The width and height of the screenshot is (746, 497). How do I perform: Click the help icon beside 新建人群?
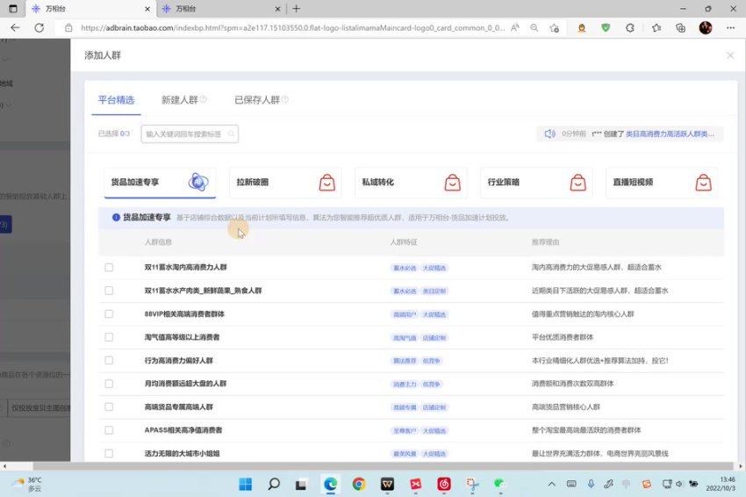pos(204,100)
